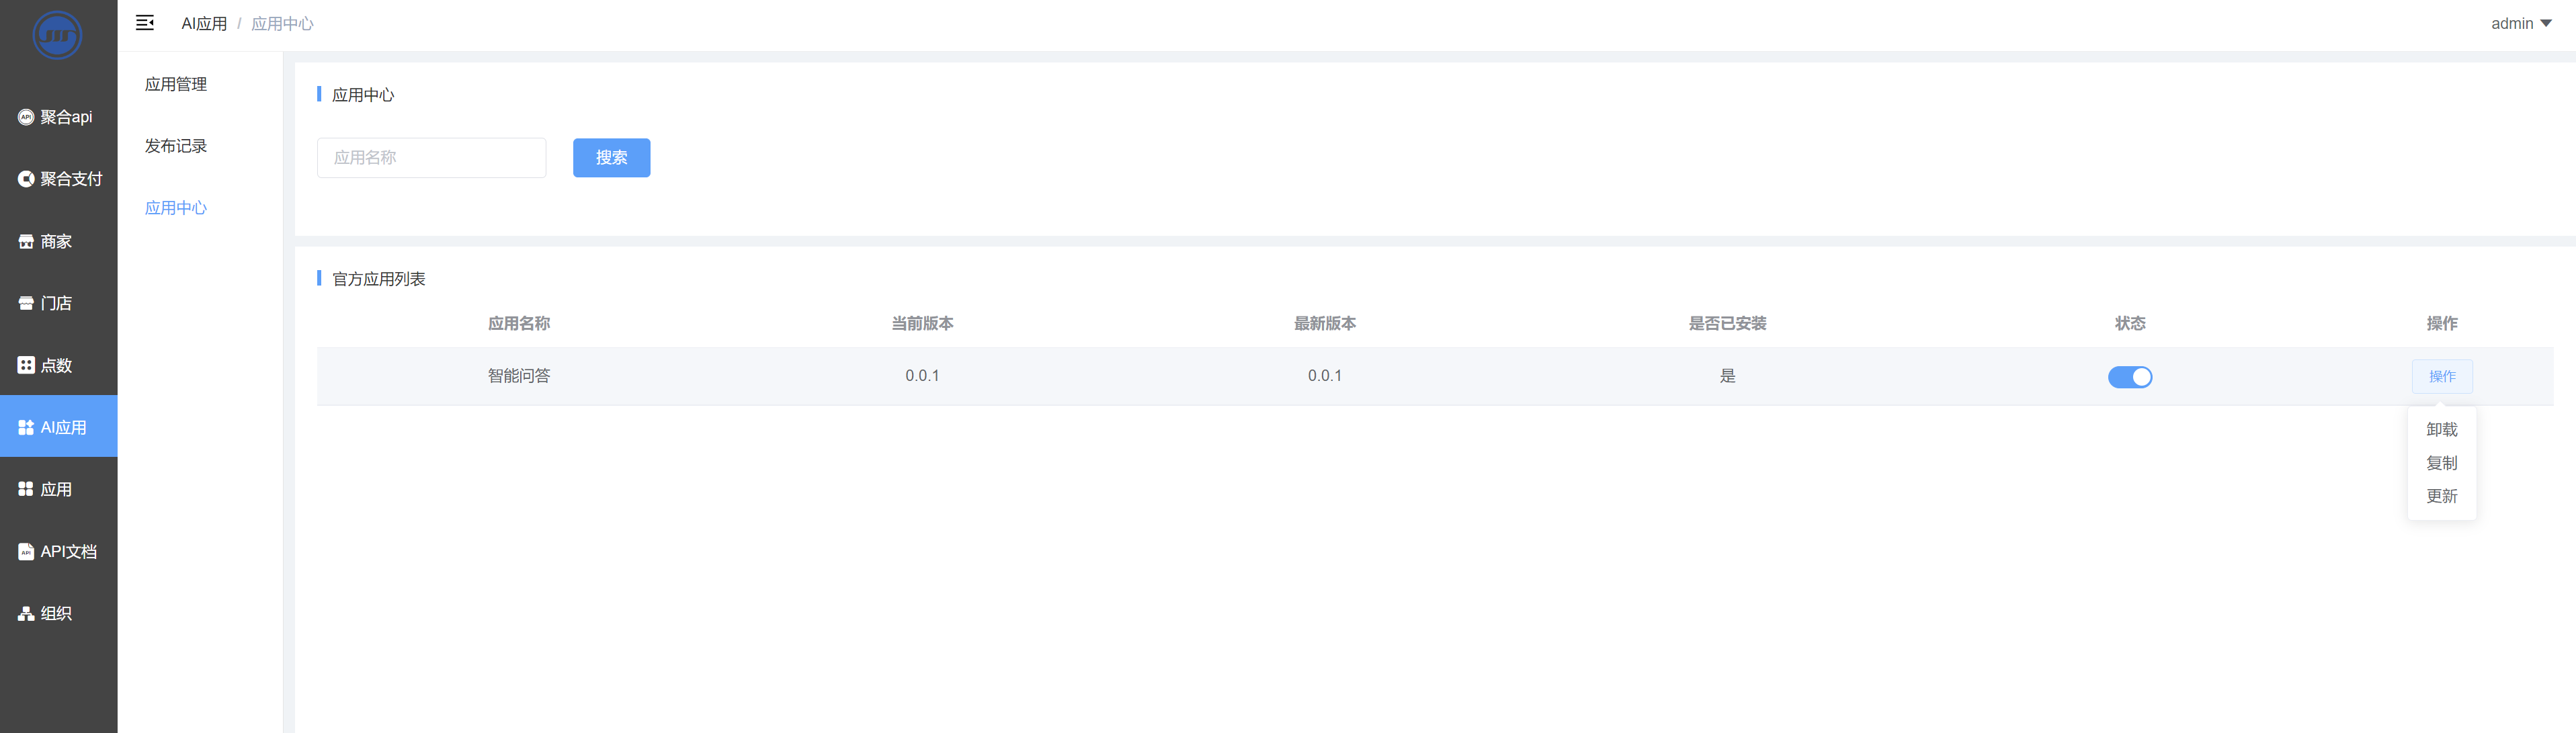Screen dimensions: 2576x733
Task: Select the 门店 shop icon
Action: [x=26, y=303]
